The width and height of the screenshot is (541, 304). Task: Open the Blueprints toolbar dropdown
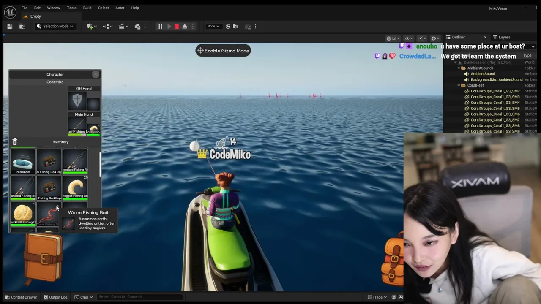pos(108,27)
